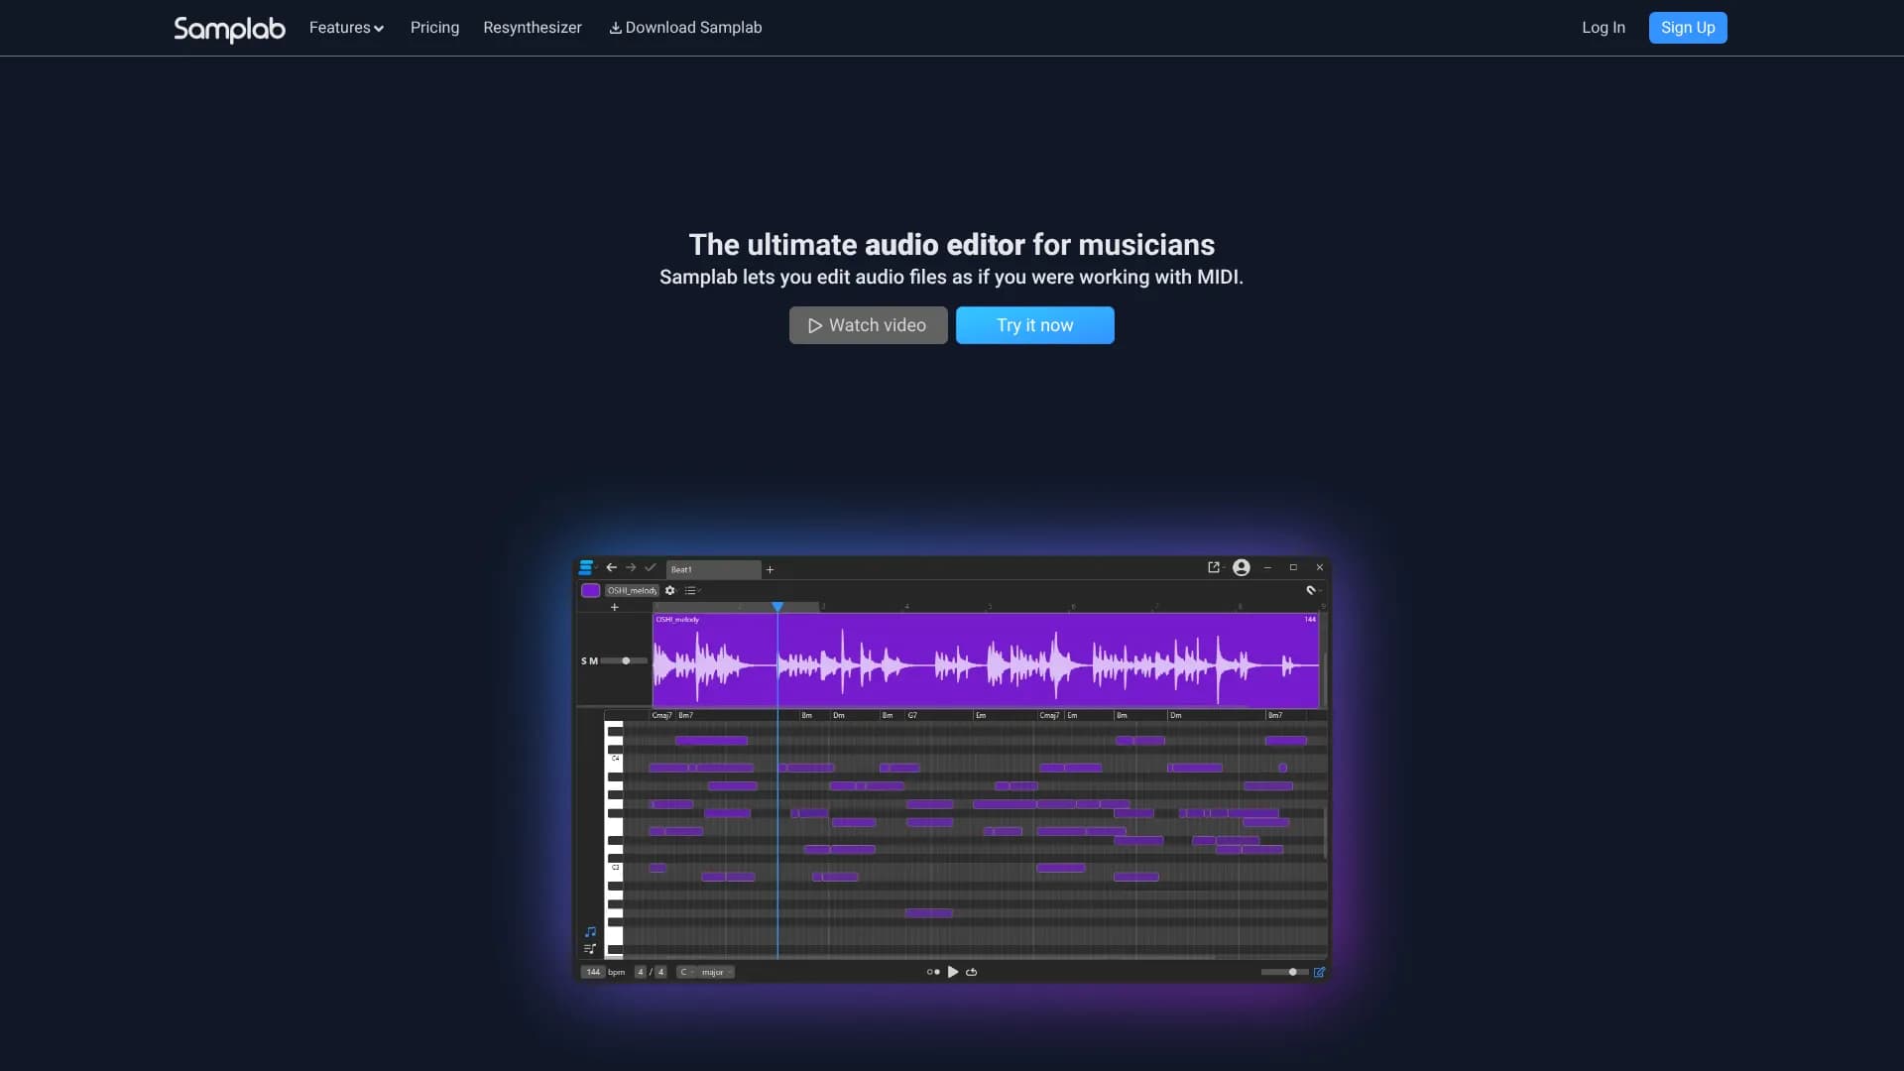Solo the track using the S button
This screenshot has height=1071, width=1904.
click(584, 661)
